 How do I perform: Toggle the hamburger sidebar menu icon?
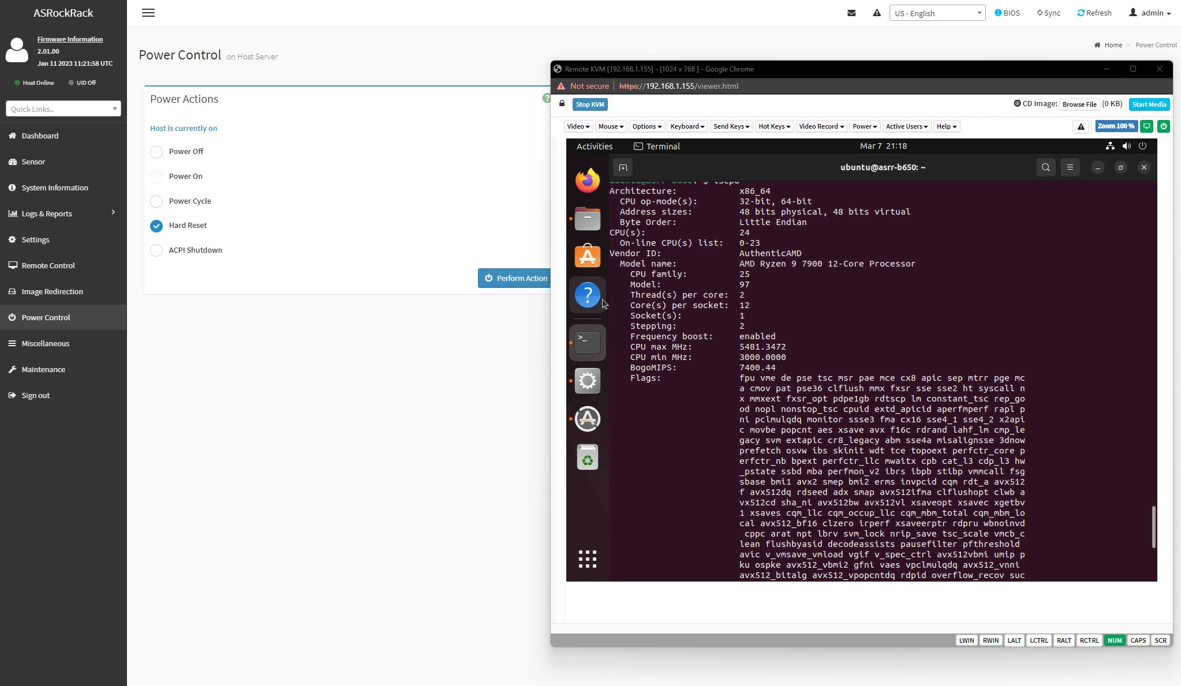tap(148, 13)
